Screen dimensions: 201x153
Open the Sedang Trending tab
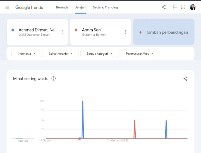[105, 8]
